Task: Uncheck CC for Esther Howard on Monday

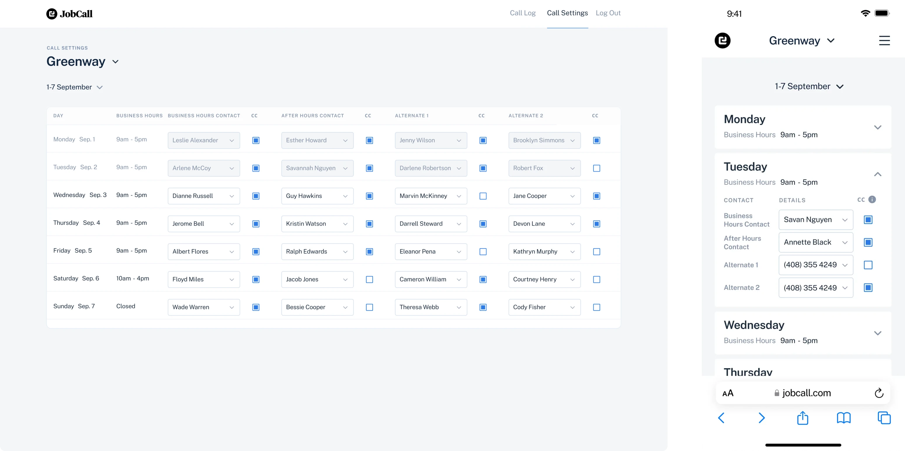Action: click(369, 140)
